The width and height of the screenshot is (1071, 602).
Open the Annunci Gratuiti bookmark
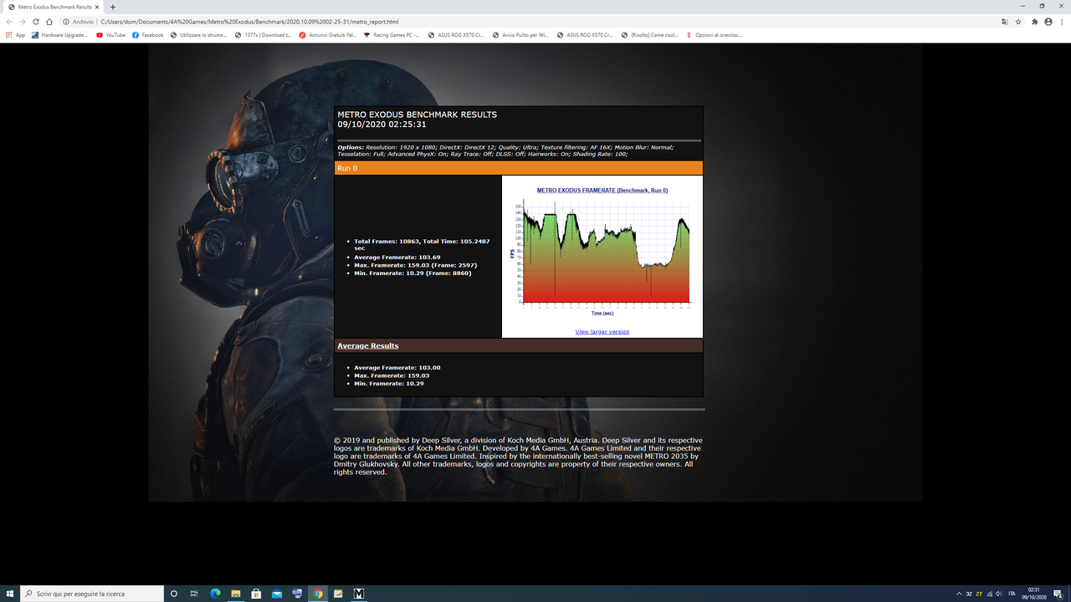[x=328, y=35]
